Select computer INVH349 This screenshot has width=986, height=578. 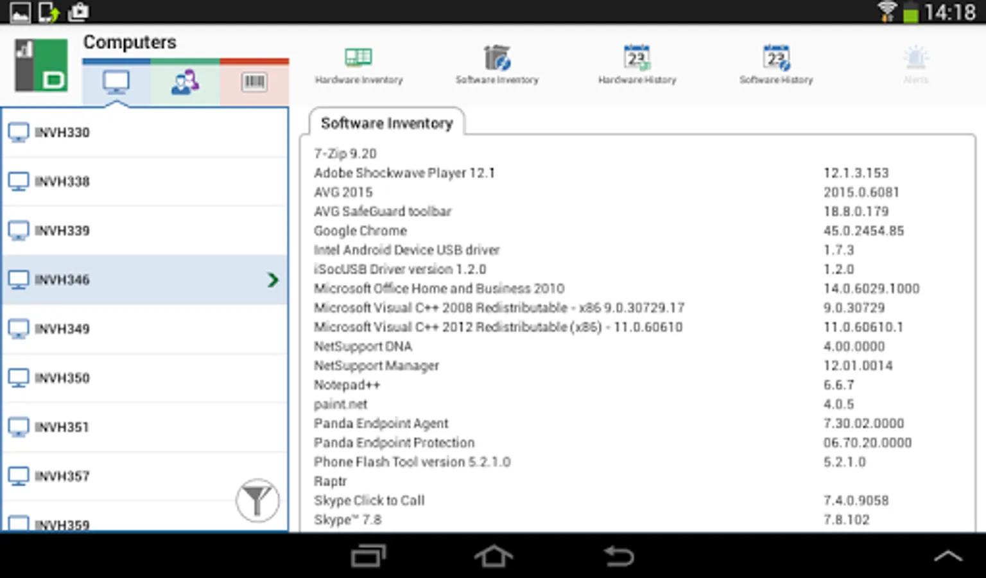point(145,329)
